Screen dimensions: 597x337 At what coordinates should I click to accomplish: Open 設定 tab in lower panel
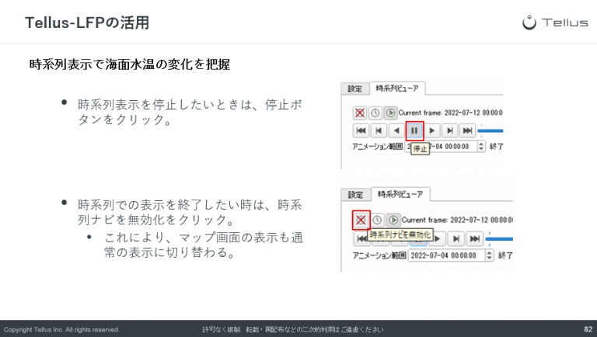point(355,195)
